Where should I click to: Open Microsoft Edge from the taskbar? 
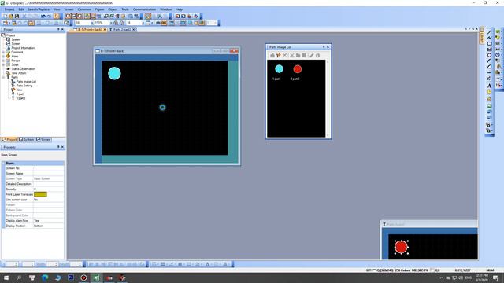(45, 277)
